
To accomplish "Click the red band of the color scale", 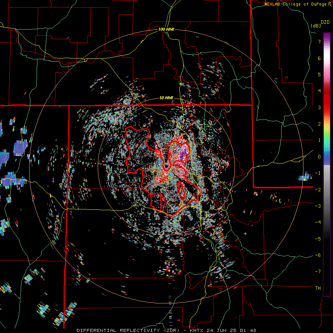I will (327, 100).
